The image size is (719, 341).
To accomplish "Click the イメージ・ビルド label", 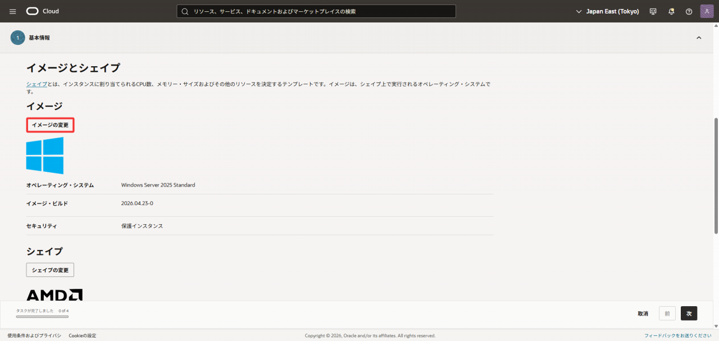I will pyautogui.click(x=47, y=203).
